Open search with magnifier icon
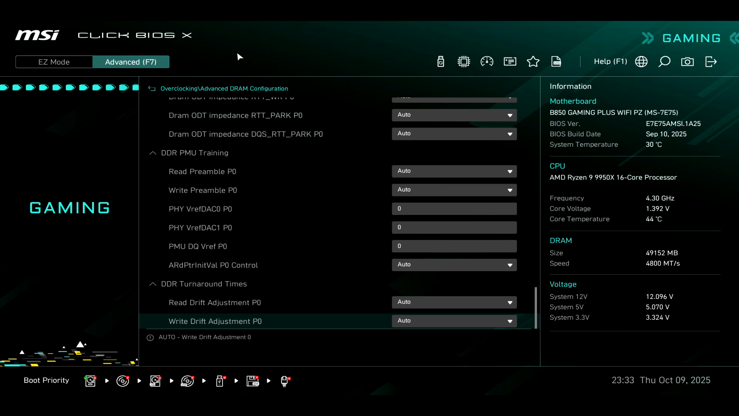 click(x=664, y=62)
